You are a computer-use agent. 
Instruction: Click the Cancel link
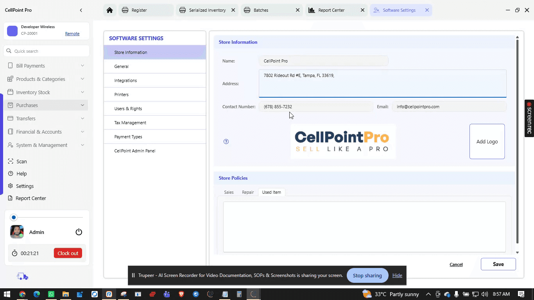[x=456, y=264]
